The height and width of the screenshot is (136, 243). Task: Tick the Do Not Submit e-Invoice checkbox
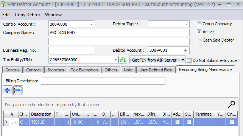[x=189, y=60]
